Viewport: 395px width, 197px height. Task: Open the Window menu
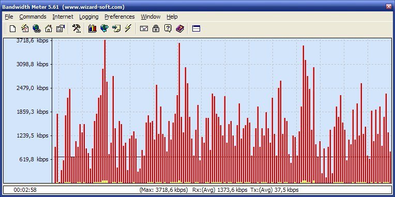(x=150, y=17)
